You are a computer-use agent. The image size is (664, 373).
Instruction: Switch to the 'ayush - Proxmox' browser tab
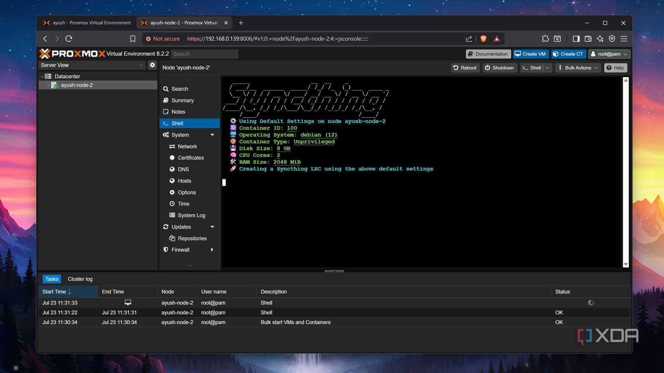[x=87, y=23]
